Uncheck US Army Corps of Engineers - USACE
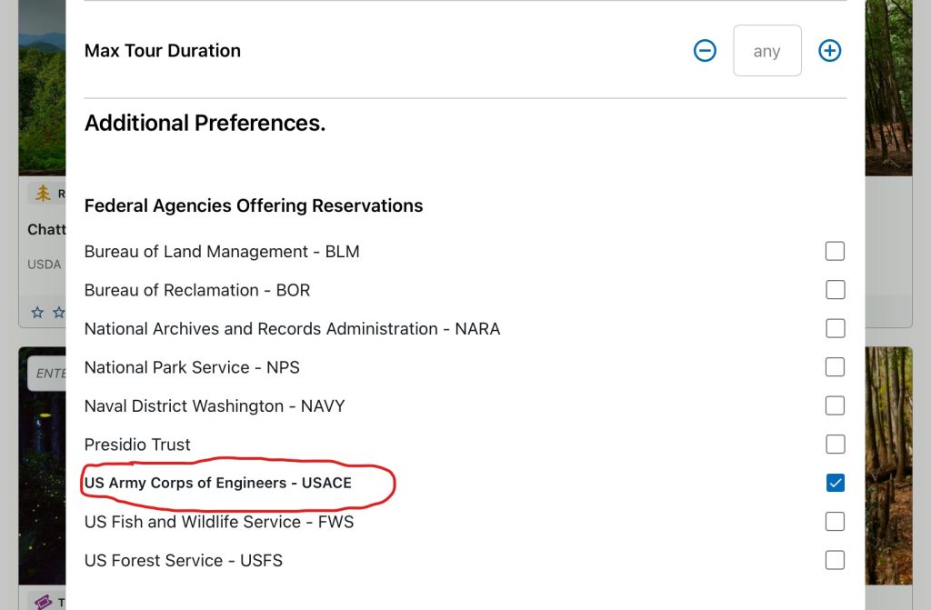The width and height of the screenshot is (931, 610). coord(835,483)
